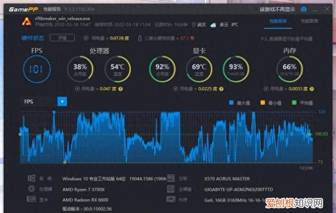This screenshot has width=336, height=213.
Task: Click the memory icon beside GeIL 16GB
Action: (x=171, y=199)
